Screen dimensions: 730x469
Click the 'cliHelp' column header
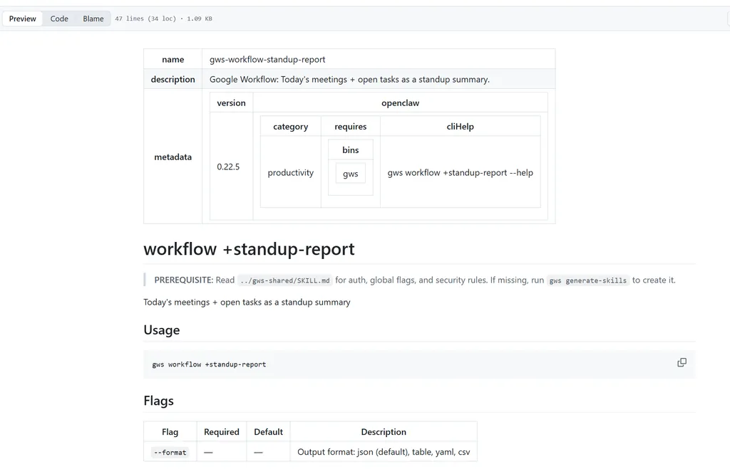tap(460, 127)
